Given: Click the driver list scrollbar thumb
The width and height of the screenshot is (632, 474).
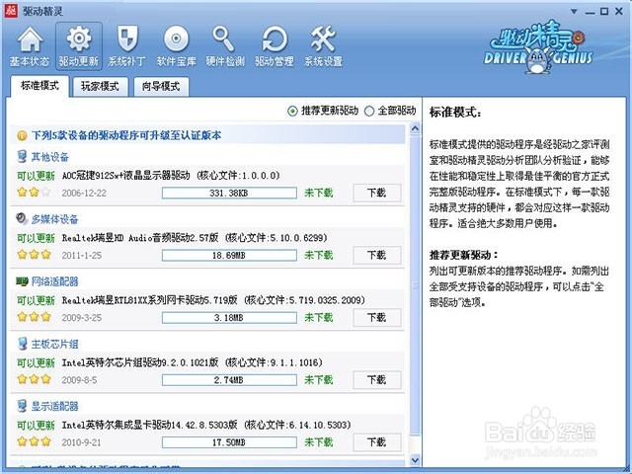Looking at the screenshot, I should [x=415, y=285].
